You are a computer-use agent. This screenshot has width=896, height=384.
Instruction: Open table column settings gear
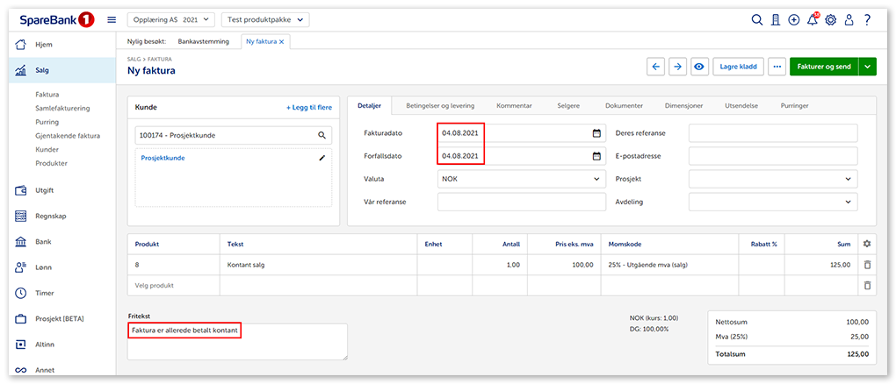pyautogui.click(x=867, y=244)
